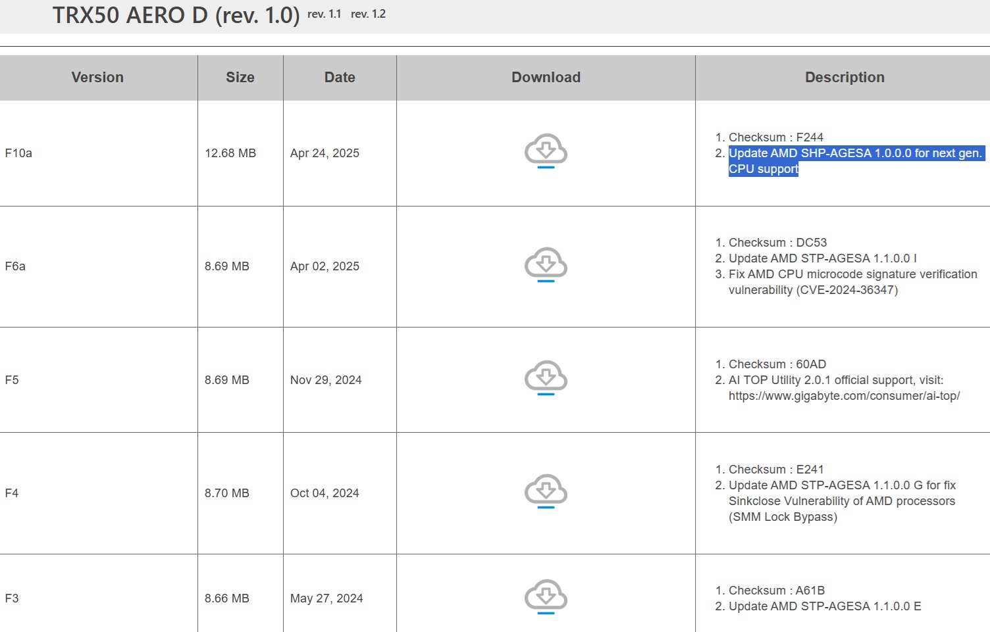Image resolution: width=990 pixels, height=632 pixels.
Task: Download the F6a BIOS file
Action: click(546, 264)
